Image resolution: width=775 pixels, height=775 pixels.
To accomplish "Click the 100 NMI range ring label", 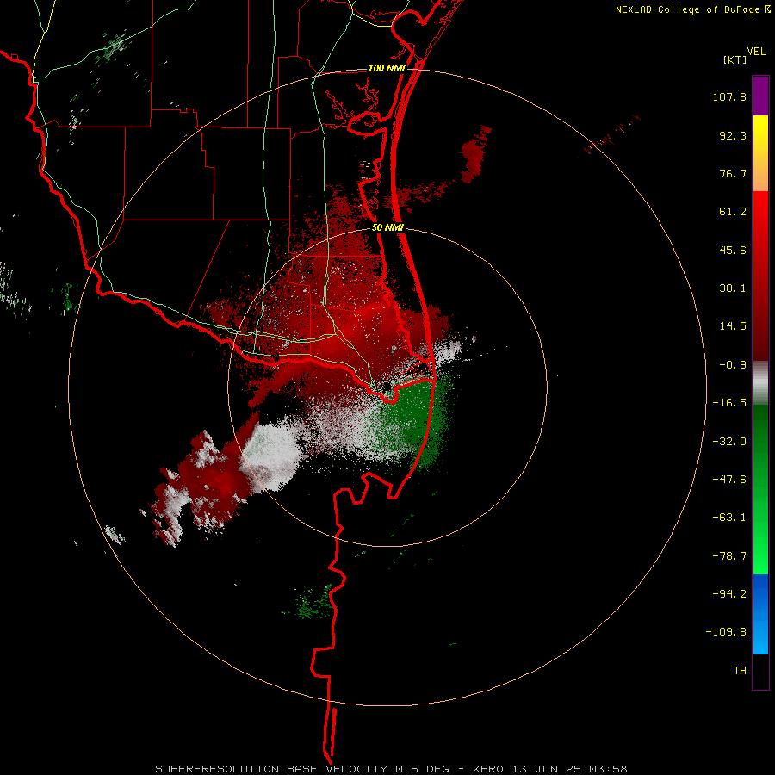I will click(x=387, y=68).
